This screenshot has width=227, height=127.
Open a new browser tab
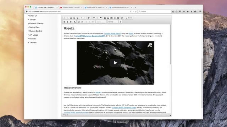[135, 7]
